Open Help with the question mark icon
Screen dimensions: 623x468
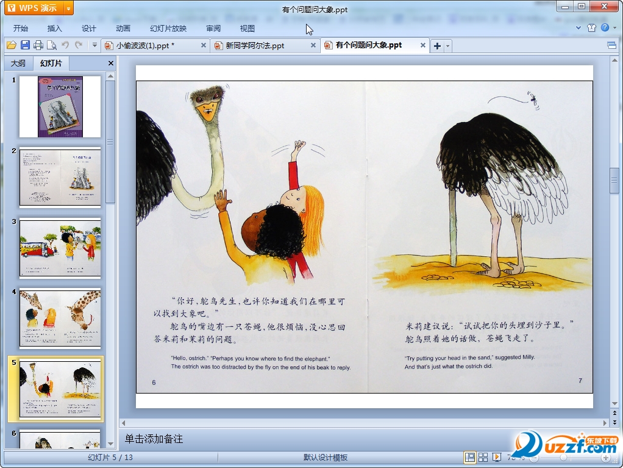click(605, 27)
